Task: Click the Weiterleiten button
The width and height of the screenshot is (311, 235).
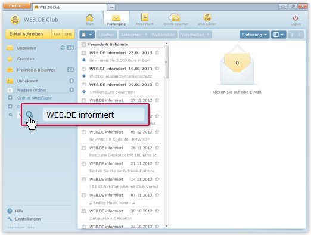Action: pos(163,35)
